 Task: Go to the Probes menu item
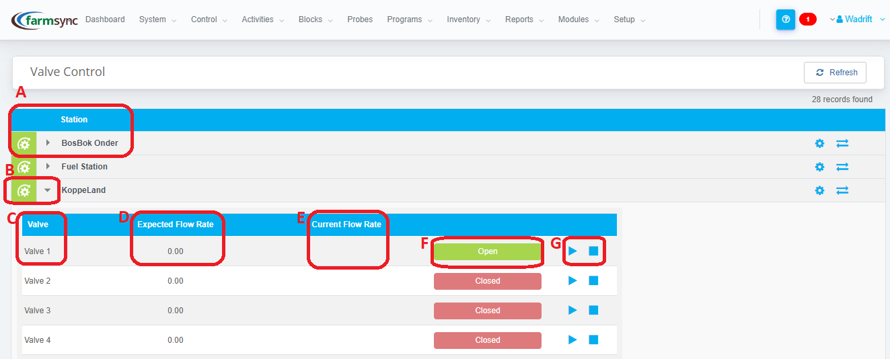click(x=360, y=19)
